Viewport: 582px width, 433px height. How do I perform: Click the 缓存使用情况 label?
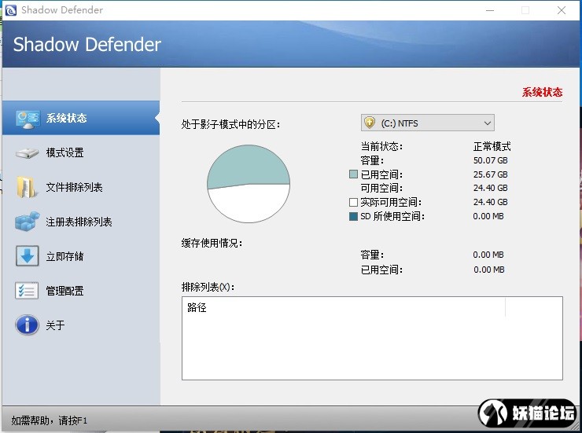pyautogui.click(x=212, y=243)
